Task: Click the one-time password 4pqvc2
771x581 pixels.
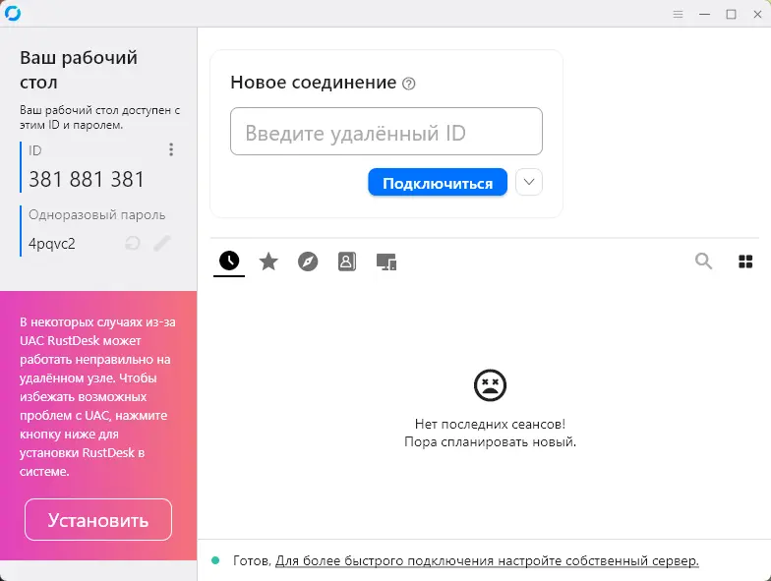Action: [x=51, y=244]
